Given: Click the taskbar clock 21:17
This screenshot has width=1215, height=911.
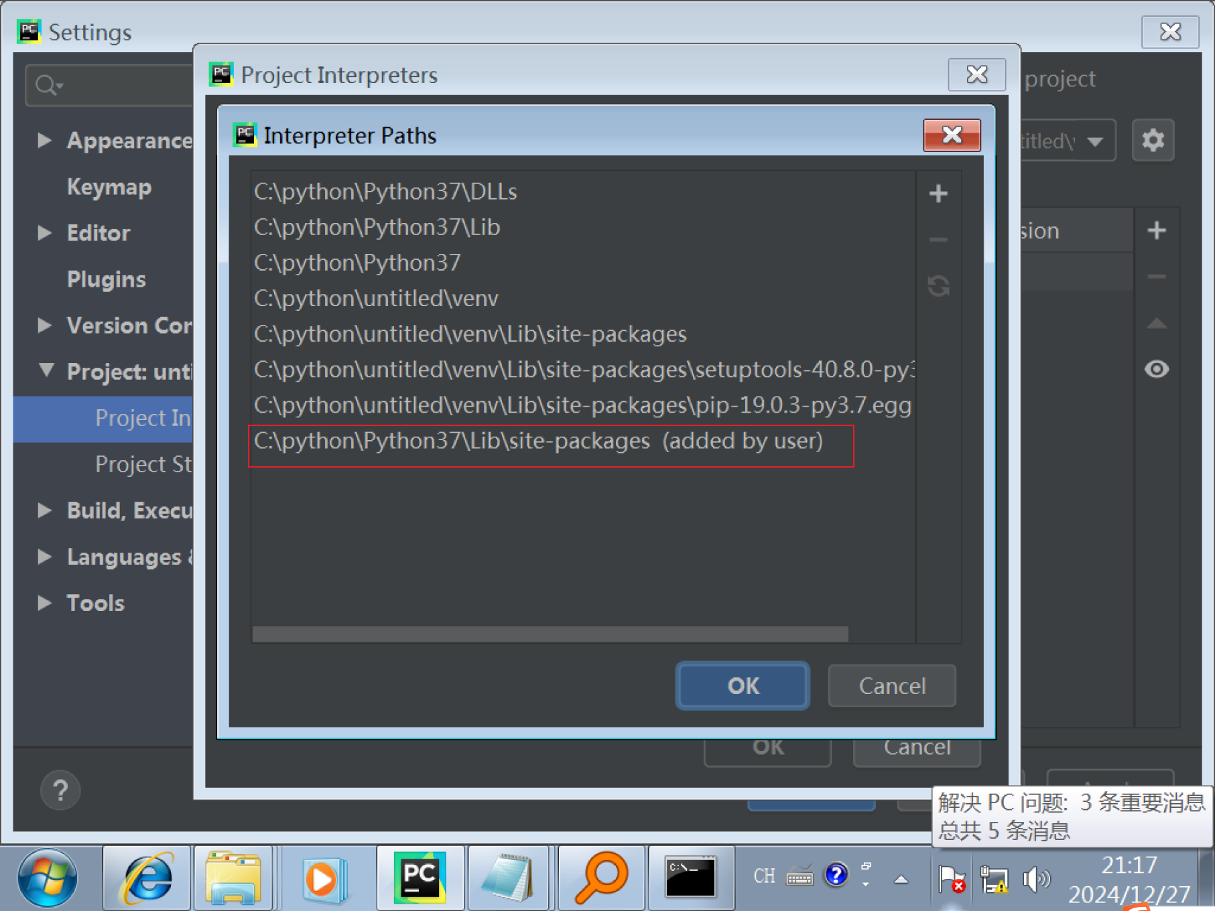Looking at the screenshot, I should [1129, 865].
